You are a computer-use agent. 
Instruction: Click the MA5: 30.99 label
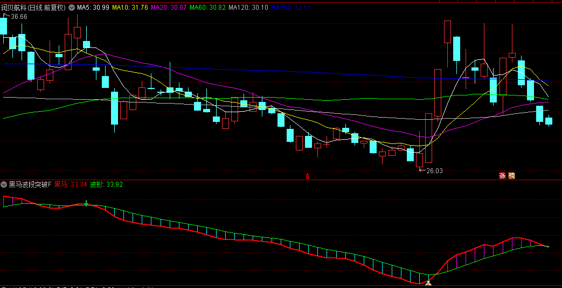[93, 7]
